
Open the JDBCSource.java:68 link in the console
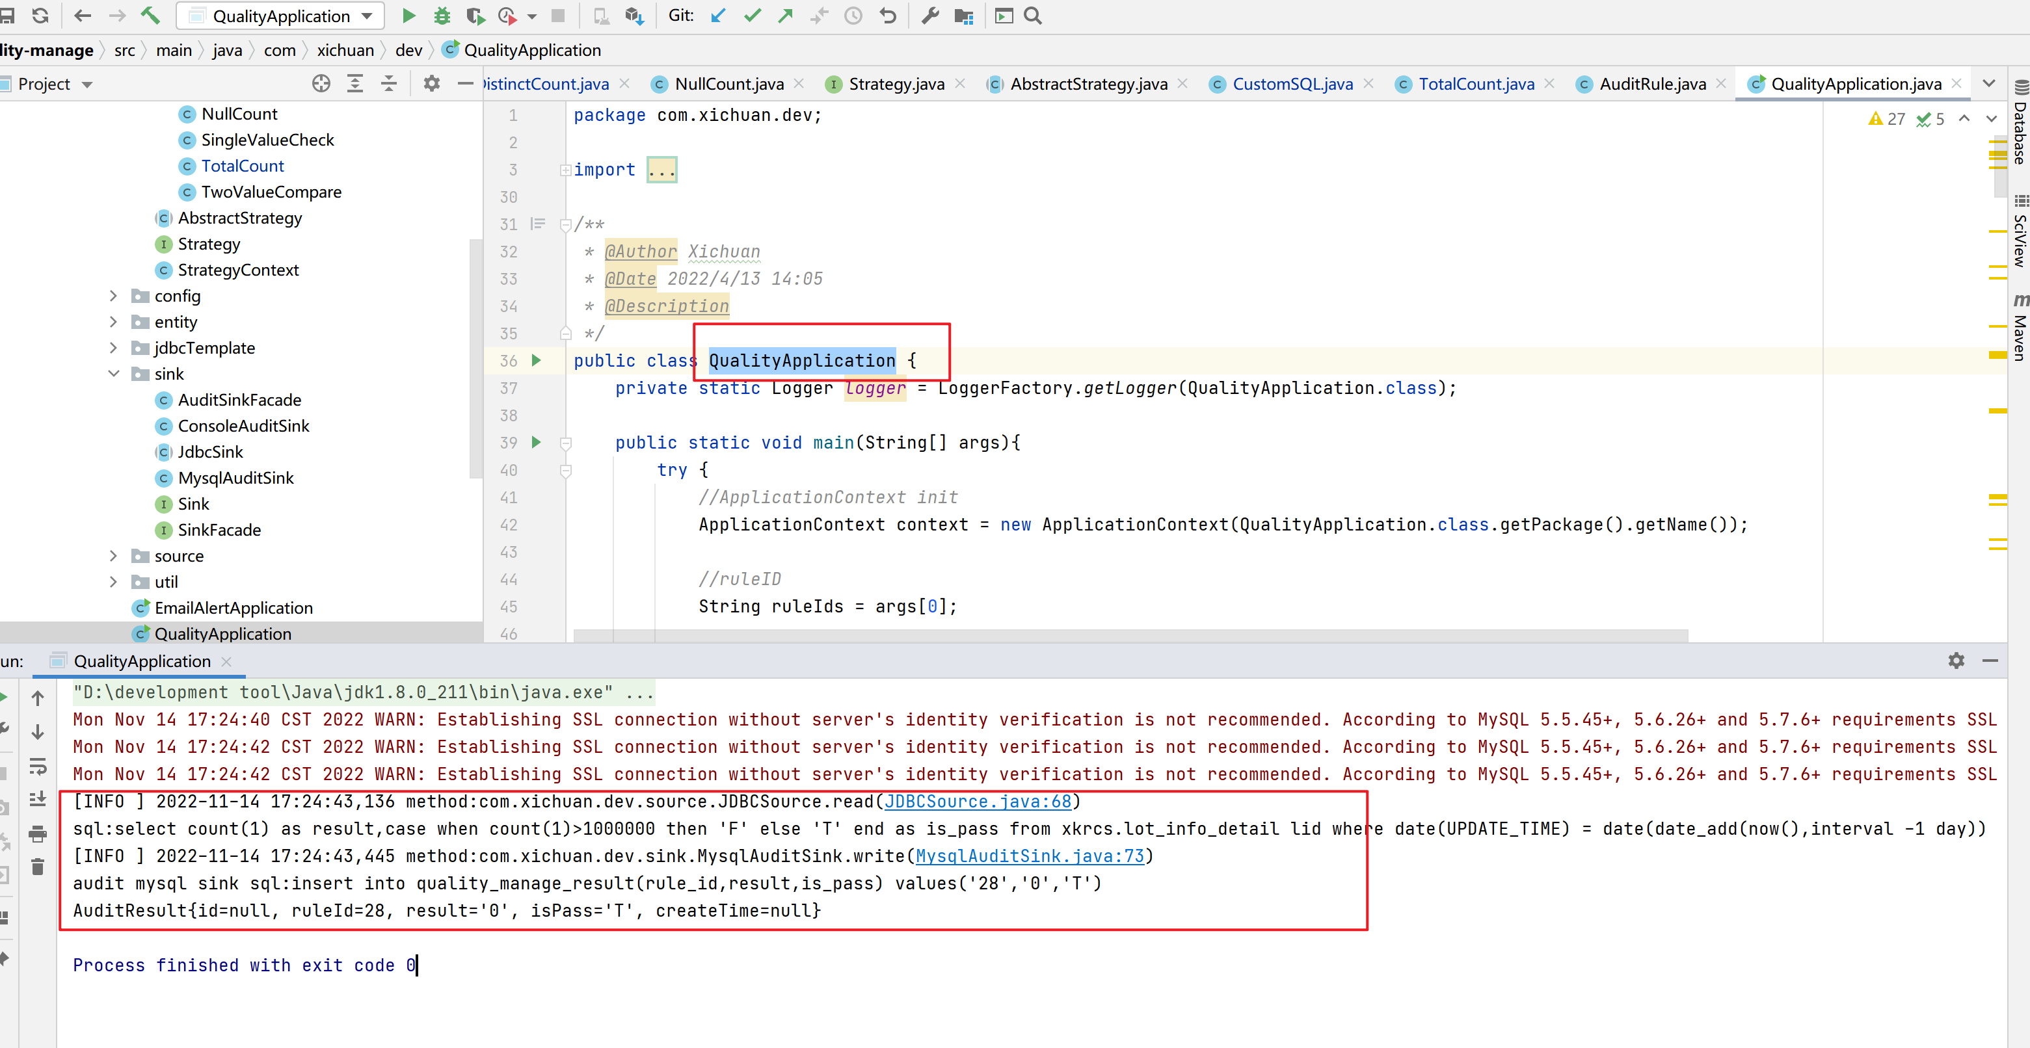(x=978, y=802)
